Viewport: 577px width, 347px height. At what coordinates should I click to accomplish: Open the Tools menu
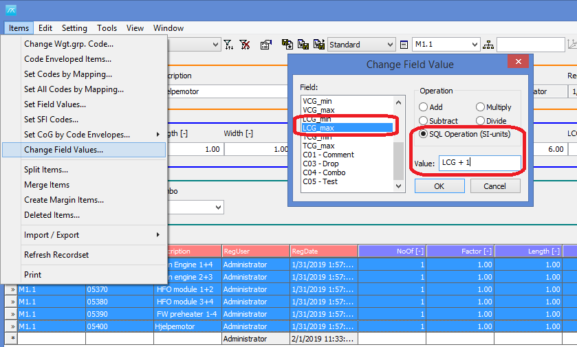click(107, 28)
